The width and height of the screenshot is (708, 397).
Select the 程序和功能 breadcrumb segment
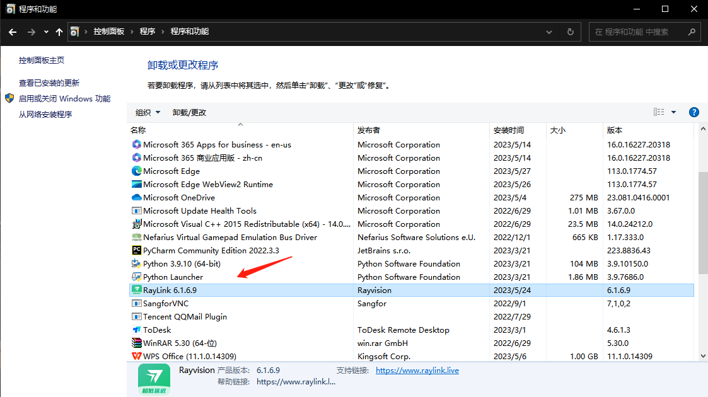coord(190,32)
